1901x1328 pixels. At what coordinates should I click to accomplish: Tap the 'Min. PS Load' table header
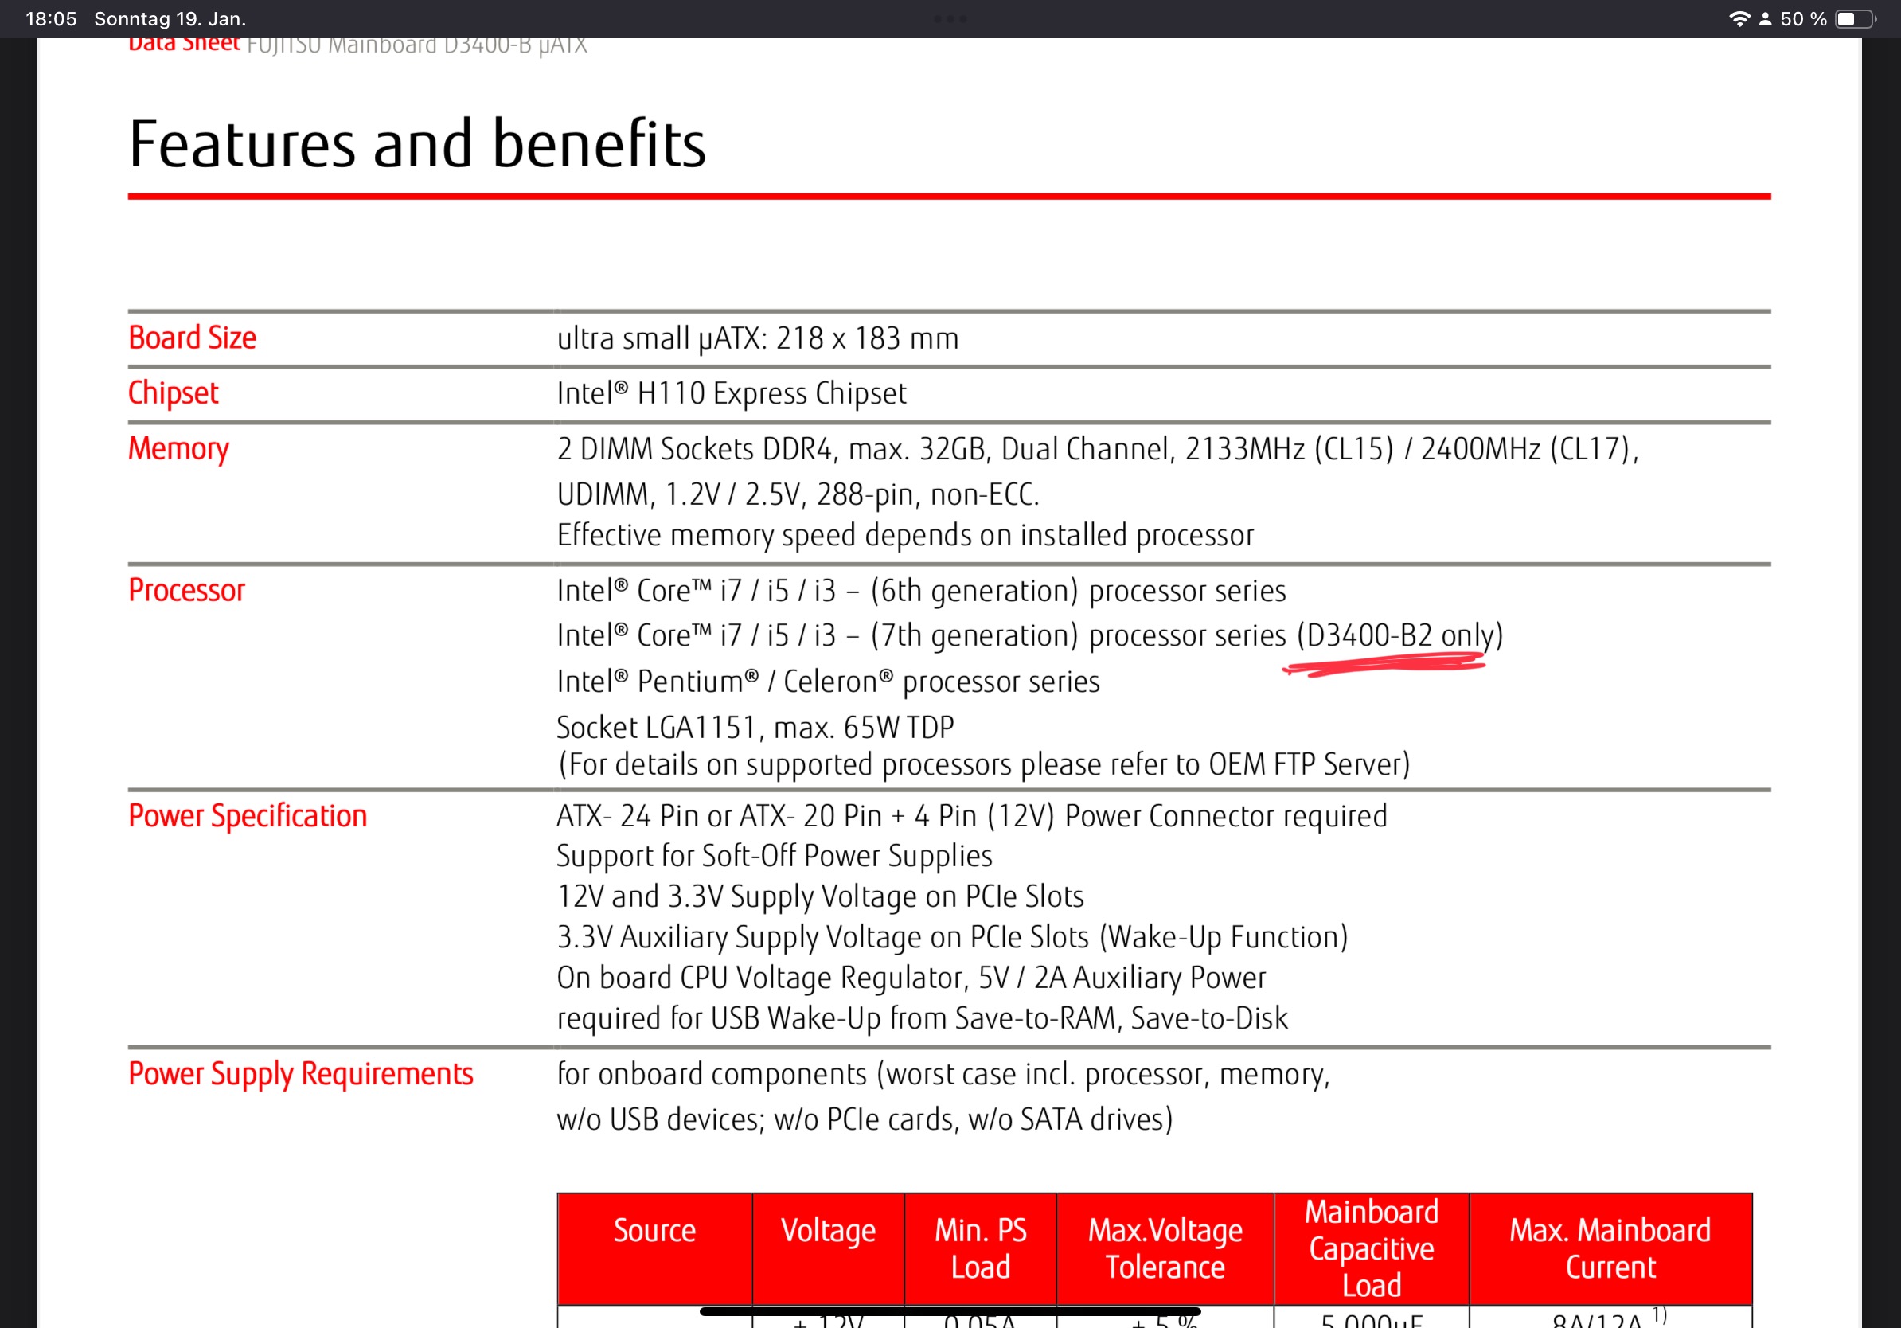click(980, 1249)
